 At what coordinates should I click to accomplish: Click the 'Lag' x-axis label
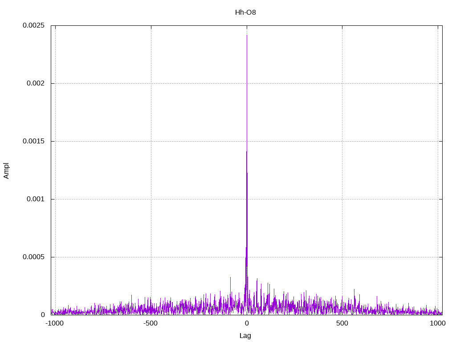(245, 336)
